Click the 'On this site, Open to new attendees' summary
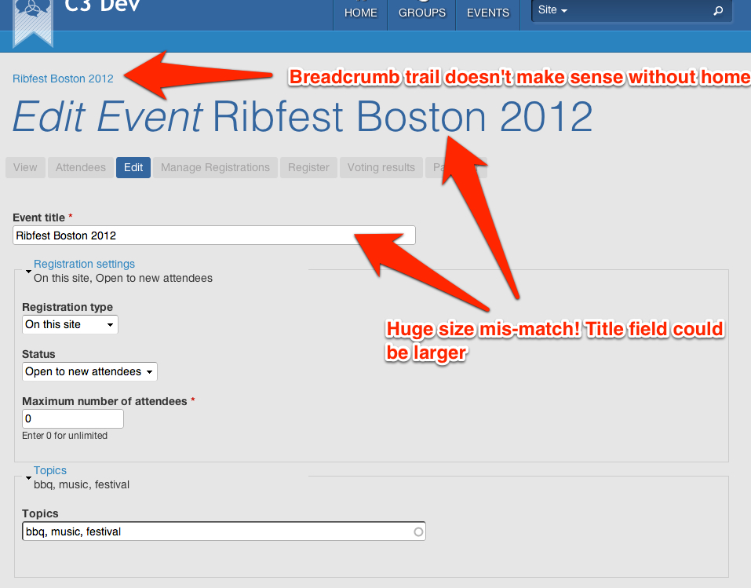The image size is (751, 588). click(123, 279)
